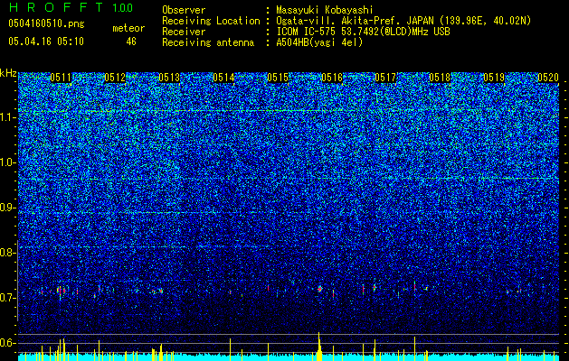Viewport: 569px width, 361px height.
Task: Click the HROFFT program title text
Action: click(57, 7)
